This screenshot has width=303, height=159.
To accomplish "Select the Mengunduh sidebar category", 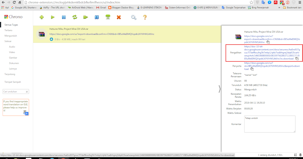I will click(x=10, y=36).
